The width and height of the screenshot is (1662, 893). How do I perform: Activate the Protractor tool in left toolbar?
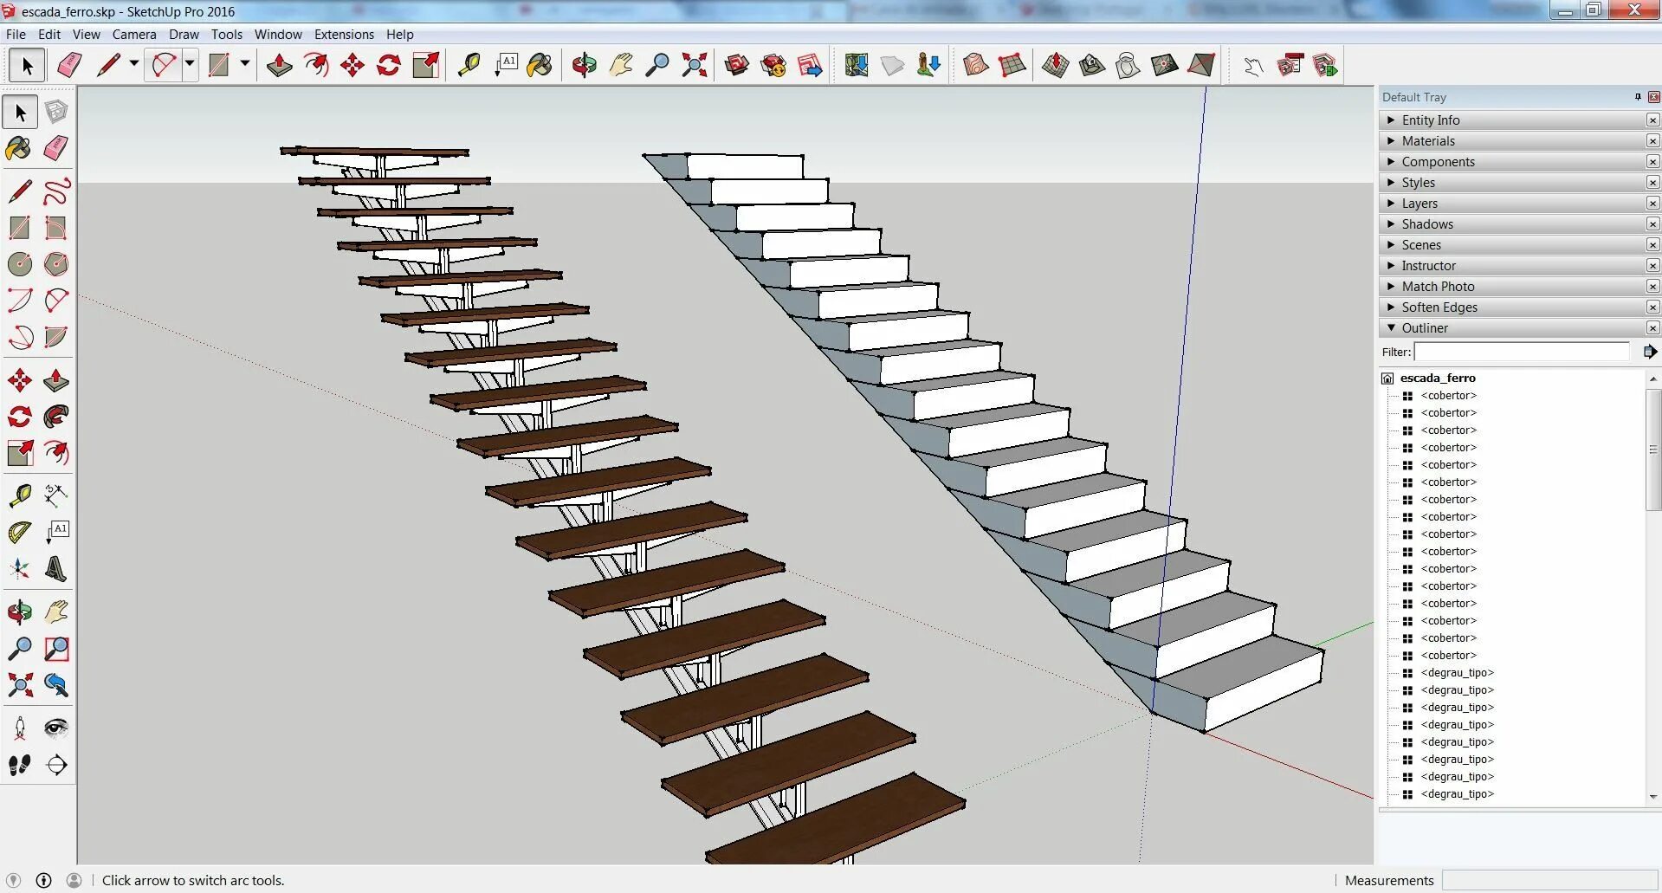tap(19, 532)
